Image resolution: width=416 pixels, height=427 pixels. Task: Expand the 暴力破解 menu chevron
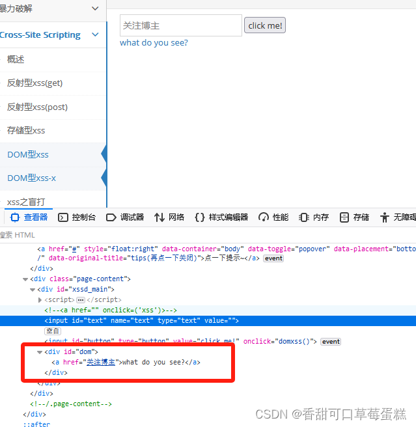95,8
